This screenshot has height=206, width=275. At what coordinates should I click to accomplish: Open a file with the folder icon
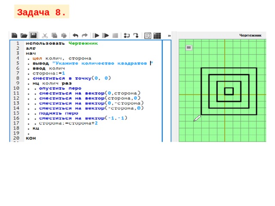click(24, 36)
